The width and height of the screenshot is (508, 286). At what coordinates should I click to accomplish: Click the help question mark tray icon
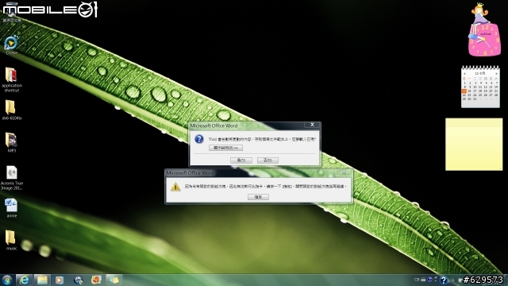click(x=444, y=280)
